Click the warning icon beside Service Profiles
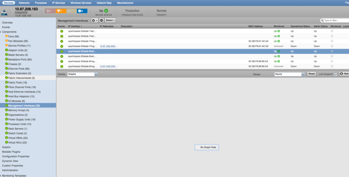This screenshot has width=349, height=177. (7, 46)
